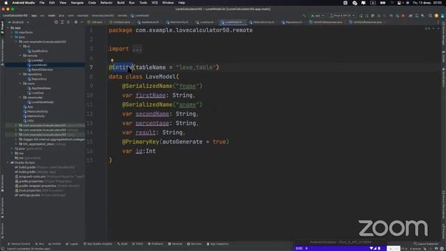The height and width of the screenshot is (251, 446).
Task: Click the firstName variable in code
Action: 151,96
